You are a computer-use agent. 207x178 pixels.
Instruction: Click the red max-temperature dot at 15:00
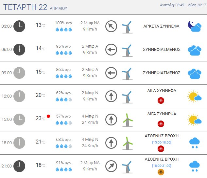(x=48, y=116)
